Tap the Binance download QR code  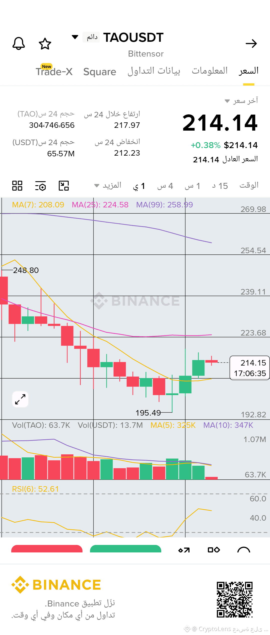tap(235, 599)
